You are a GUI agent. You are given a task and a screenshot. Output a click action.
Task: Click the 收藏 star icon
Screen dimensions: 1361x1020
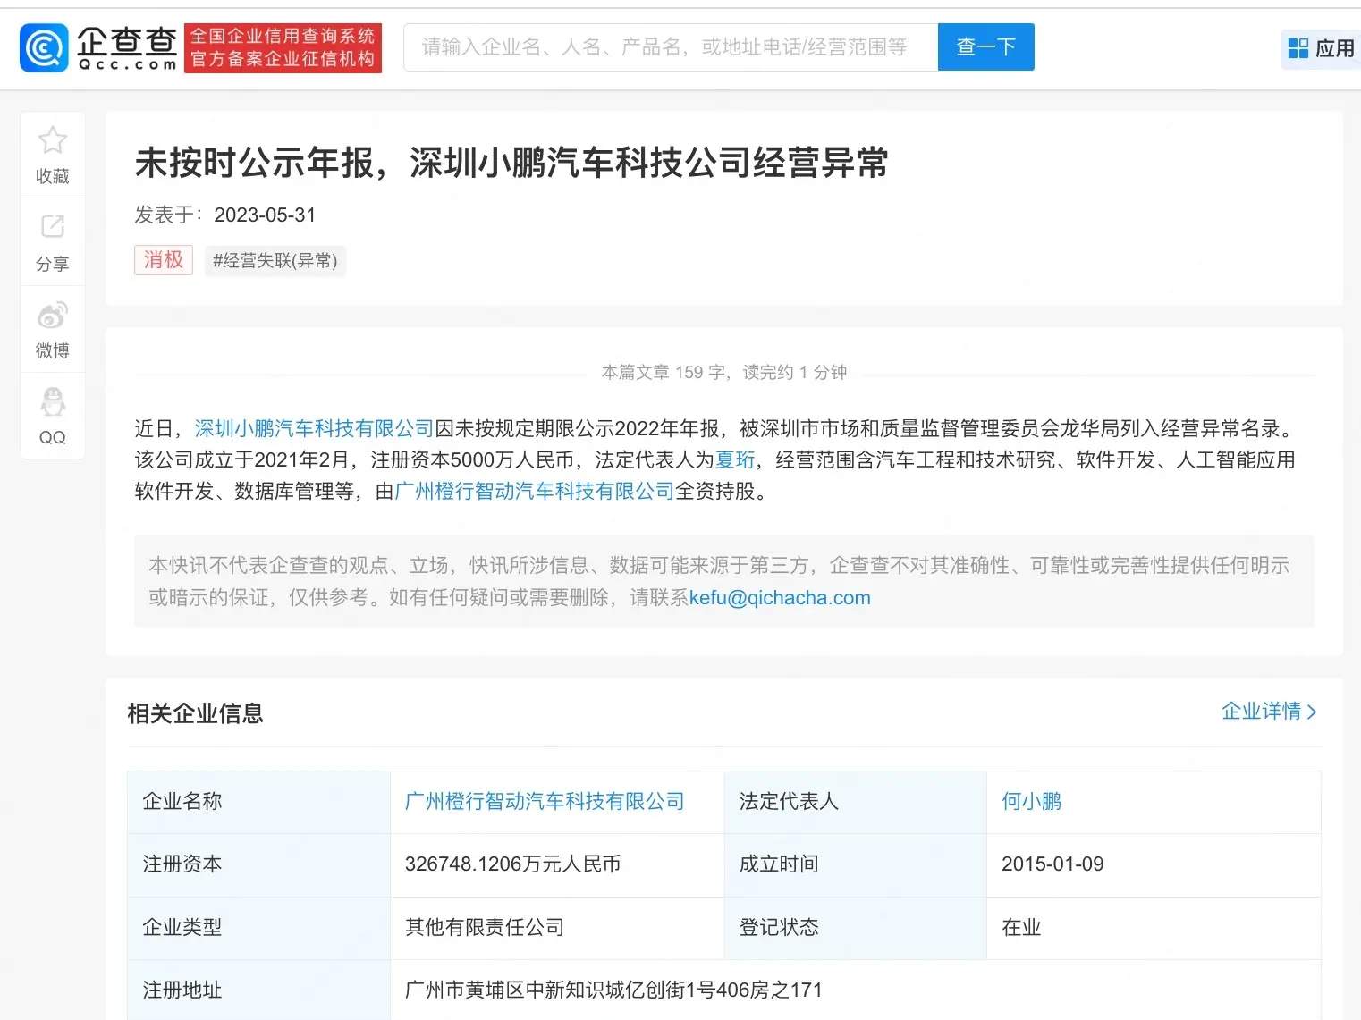(53, 139)
